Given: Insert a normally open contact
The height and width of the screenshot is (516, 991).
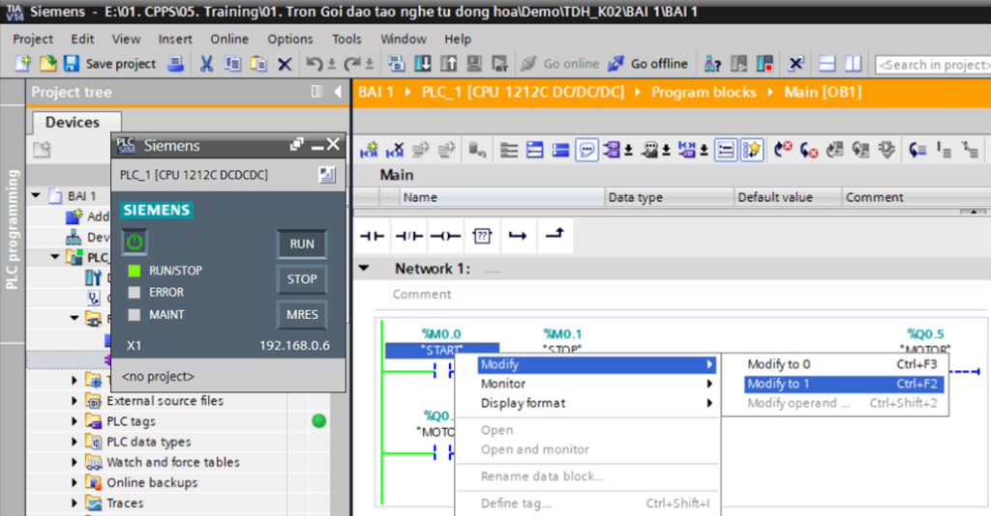Looking at the screenshot, I should [373, 236].
